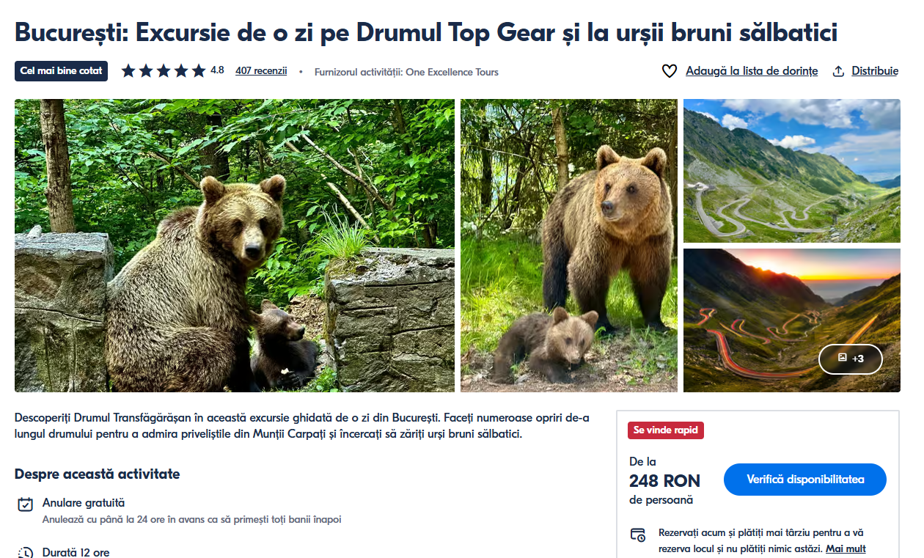Click the Cel mai bine cotat badge

coord(62,71)
